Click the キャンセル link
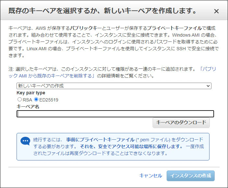228x188 pixels. point(151,176)
